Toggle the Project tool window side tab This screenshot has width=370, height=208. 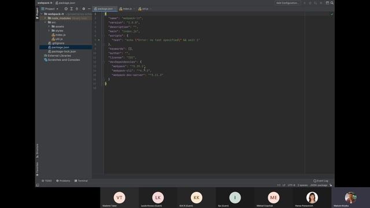coord(37,13)
